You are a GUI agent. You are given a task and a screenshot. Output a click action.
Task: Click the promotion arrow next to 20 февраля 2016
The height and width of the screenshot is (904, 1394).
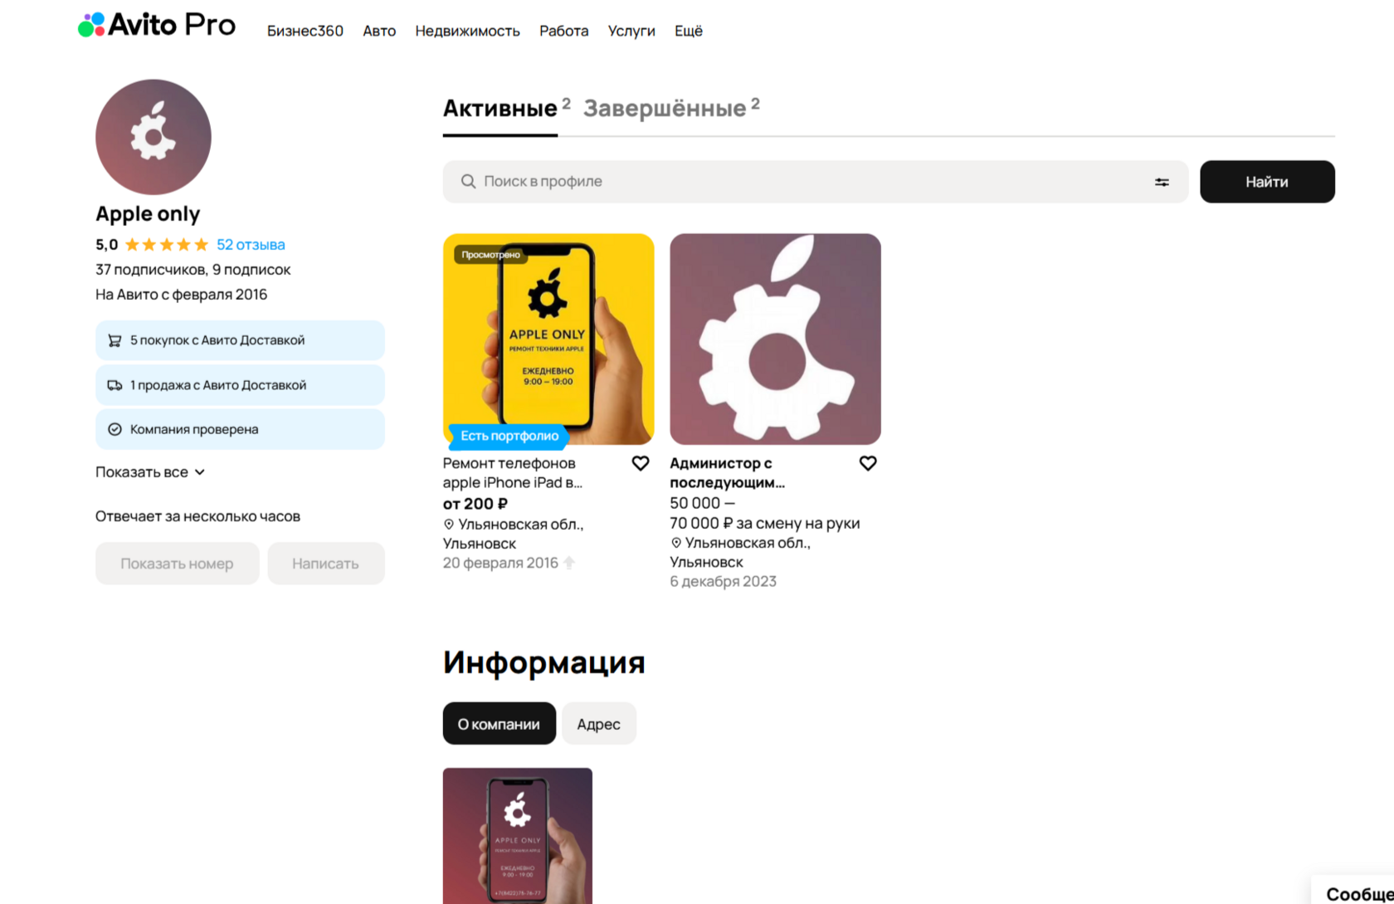click(x=569, y=563)
